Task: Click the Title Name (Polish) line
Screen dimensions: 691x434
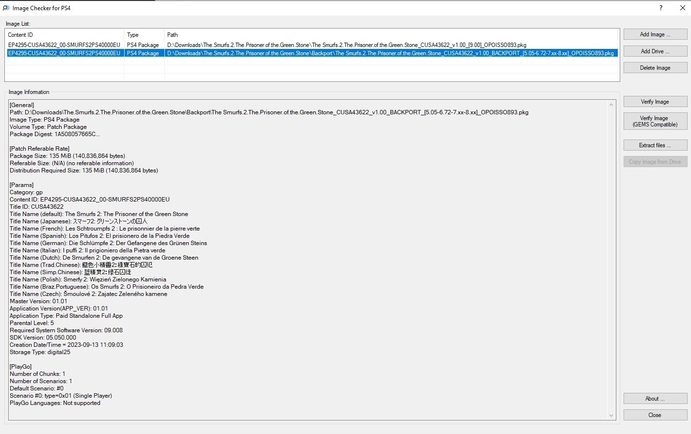Action: [x=88, y=279]
